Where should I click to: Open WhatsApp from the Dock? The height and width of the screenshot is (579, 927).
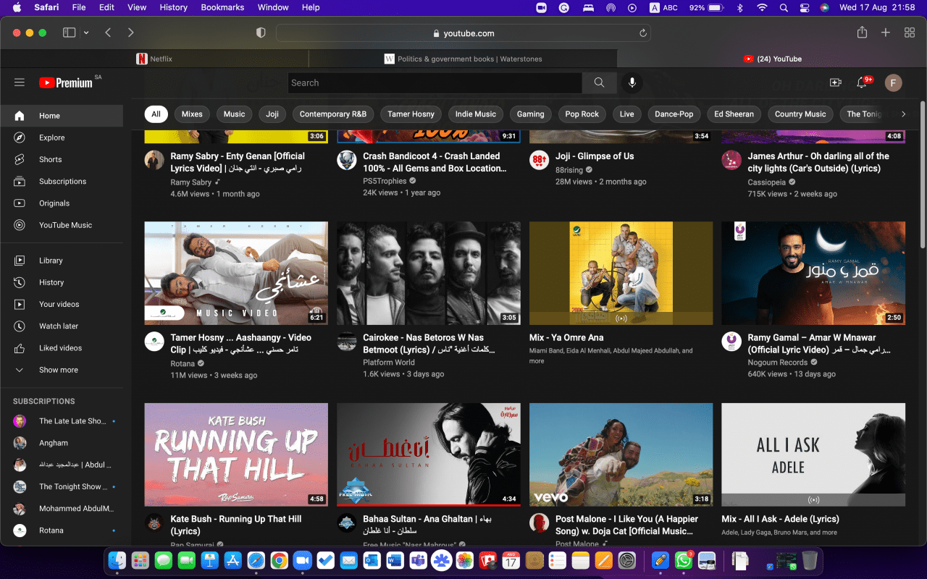(683, 560)
